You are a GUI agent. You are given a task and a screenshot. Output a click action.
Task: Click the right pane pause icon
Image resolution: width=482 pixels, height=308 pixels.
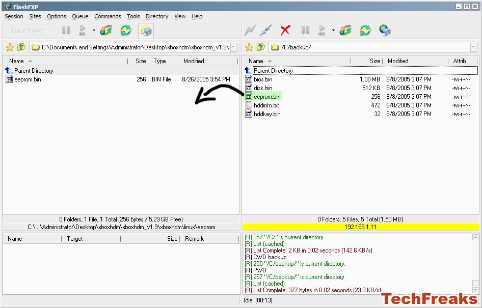tap(305, 30)
